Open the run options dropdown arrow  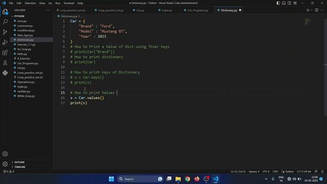pos(312,10)
